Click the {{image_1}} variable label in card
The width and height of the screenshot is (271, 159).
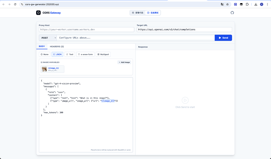53,68
